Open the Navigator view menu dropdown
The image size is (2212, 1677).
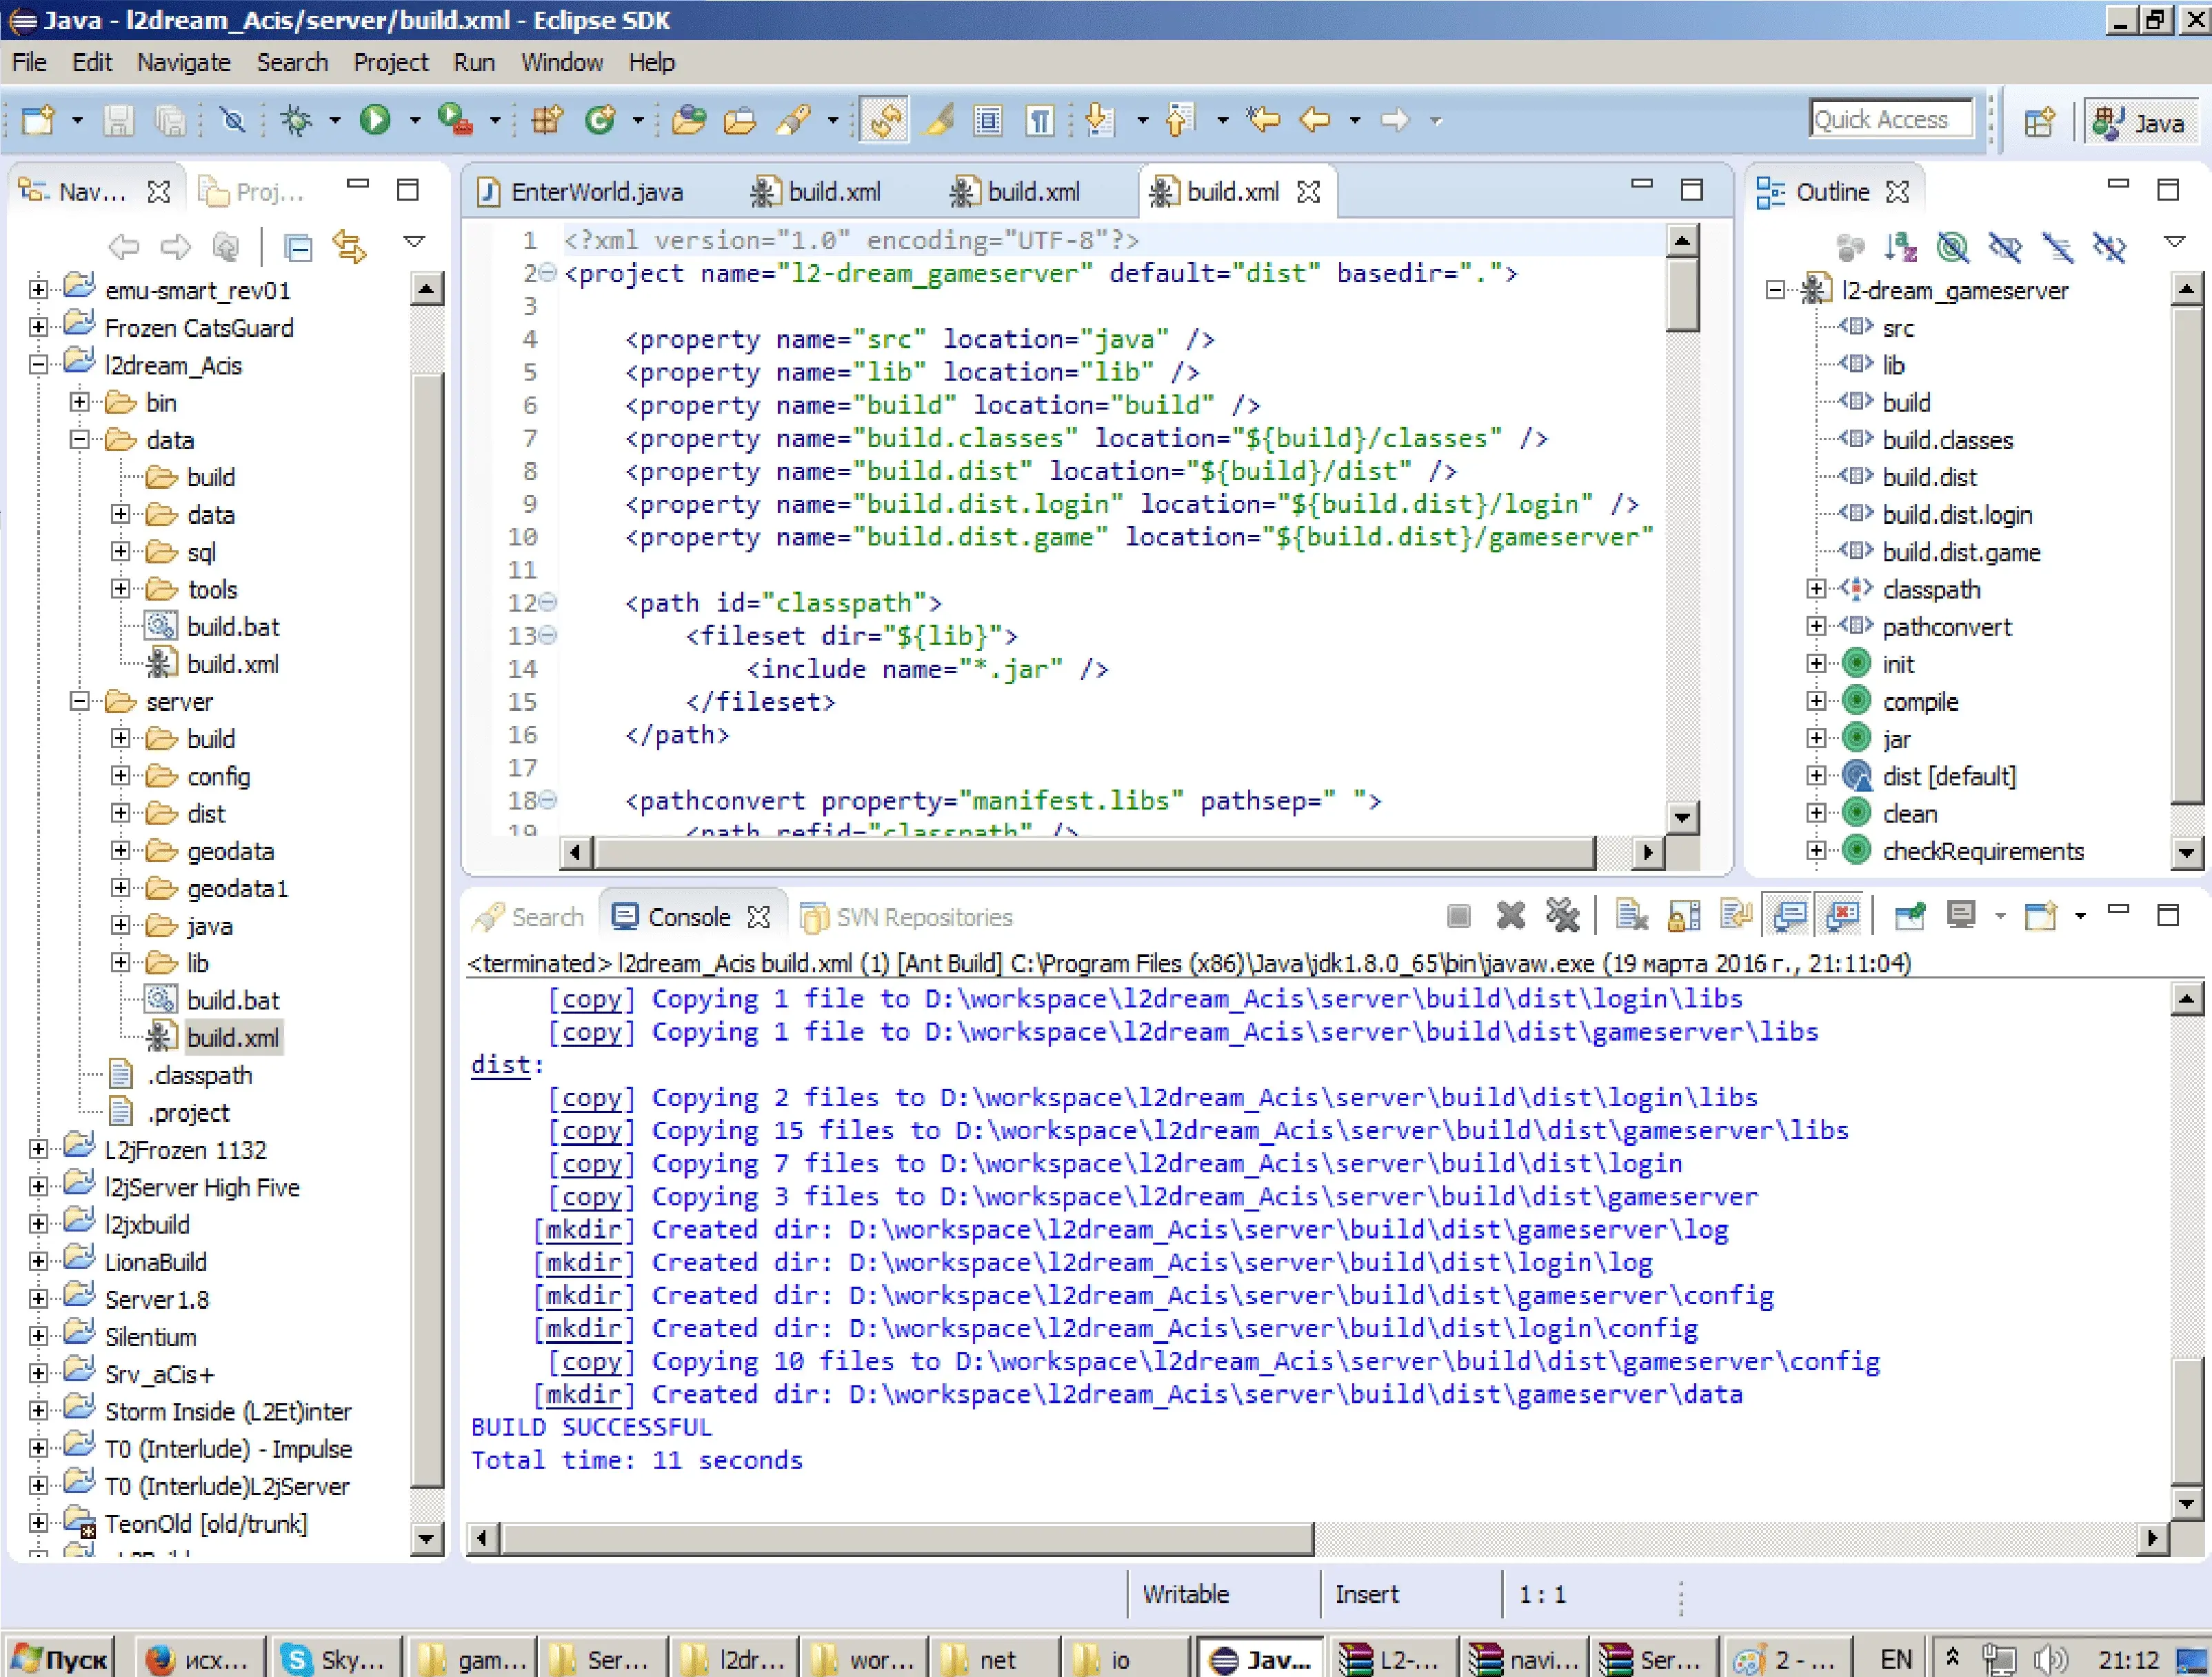(x=414, y=241)
